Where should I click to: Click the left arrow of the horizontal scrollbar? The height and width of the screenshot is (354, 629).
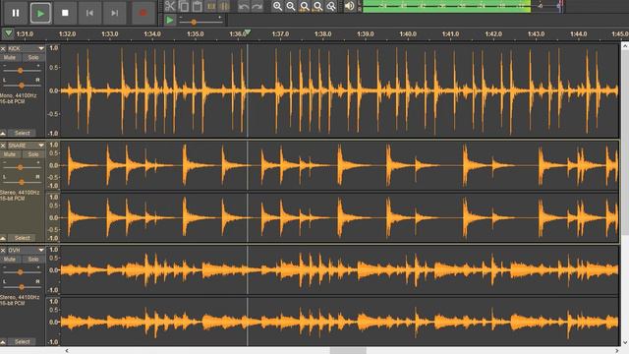(67, 351)
